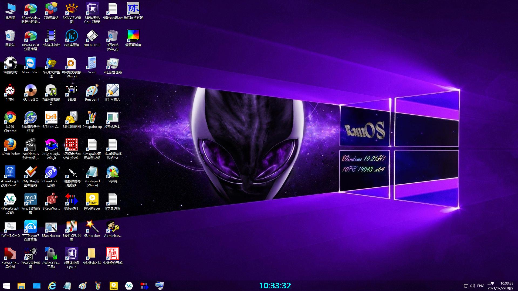Open the network tray icon
This screenshot has width=518, height=291.
coord(466,286)
